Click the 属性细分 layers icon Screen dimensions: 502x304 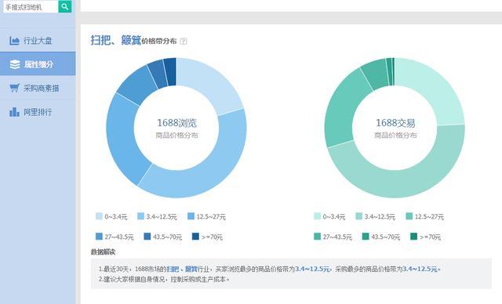point(15,64)
